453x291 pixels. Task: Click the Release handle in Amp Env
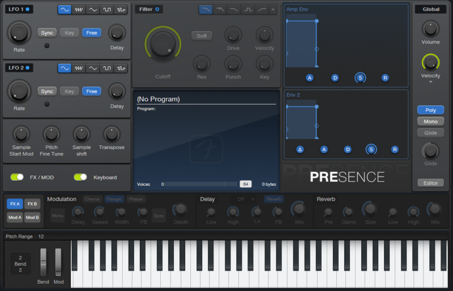pos(386,78)
